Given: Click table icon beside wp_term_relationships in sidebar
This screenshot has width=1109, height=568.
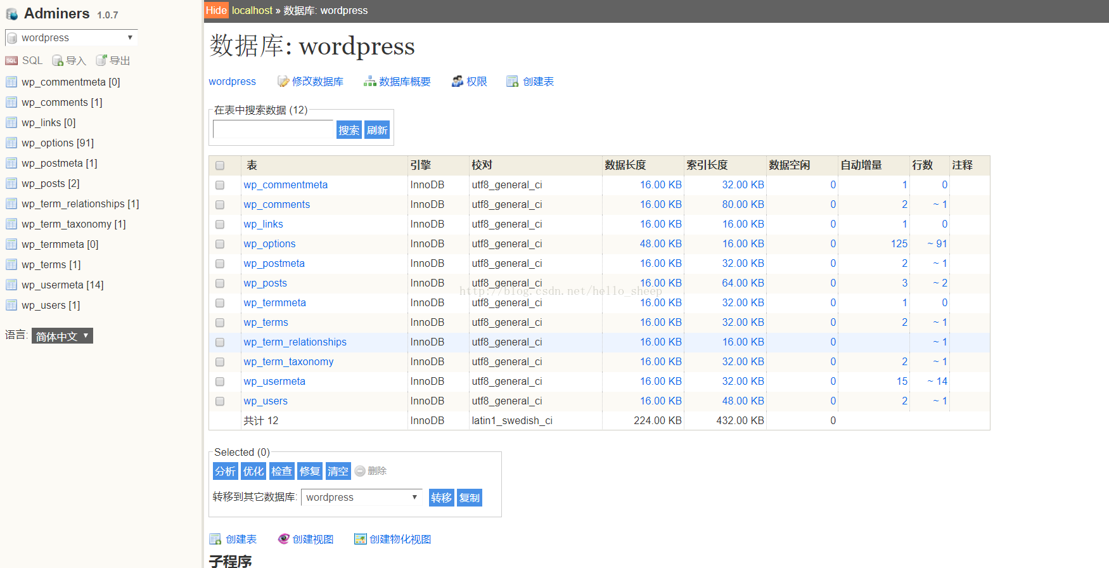Looking at the screenshot, I should tap(11, 203).
